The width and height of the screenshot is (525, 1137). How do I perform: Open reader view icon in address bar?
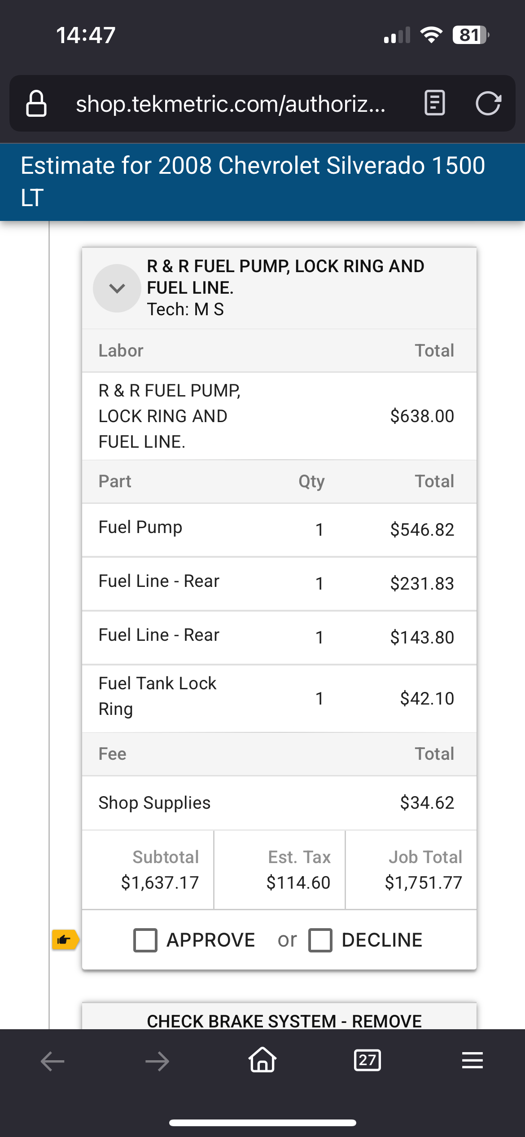coord(434,103)
